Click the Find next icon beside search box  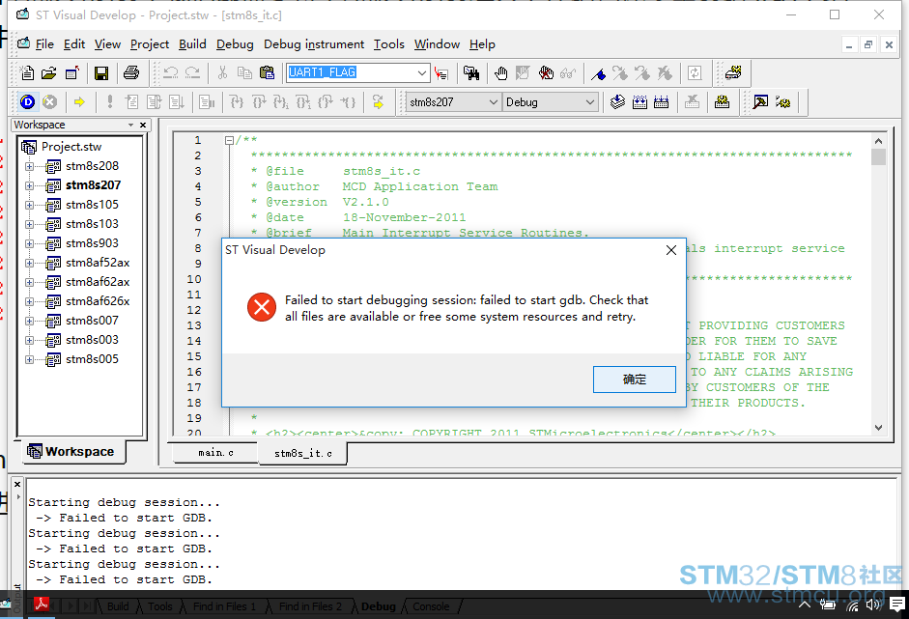click(441, 73)
